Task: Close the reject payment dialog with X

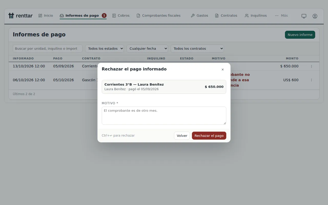Action: 223,69
